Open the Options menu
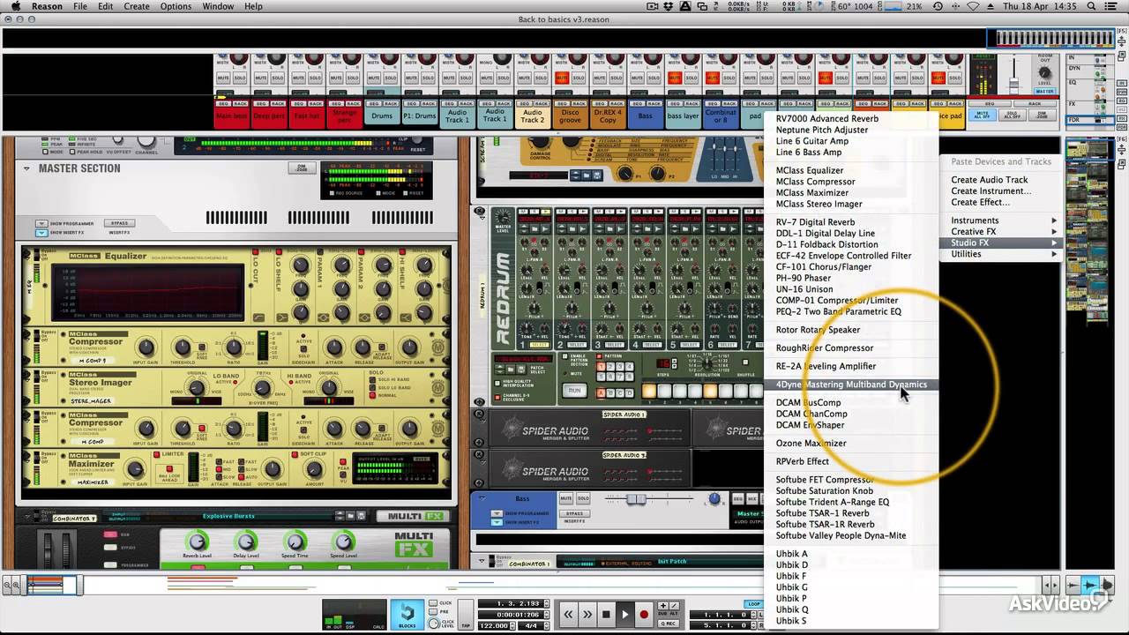This screenshot has height=635, width=1129. tap(176, 6)
